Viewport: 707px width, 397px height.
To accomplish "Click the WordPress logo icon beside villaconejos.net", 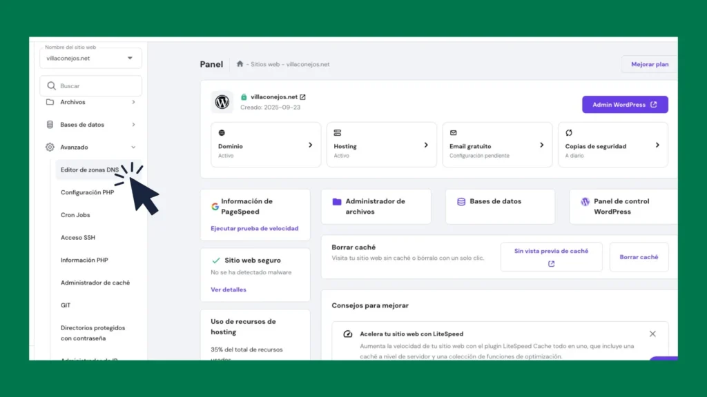I will (x=222, y=102).
